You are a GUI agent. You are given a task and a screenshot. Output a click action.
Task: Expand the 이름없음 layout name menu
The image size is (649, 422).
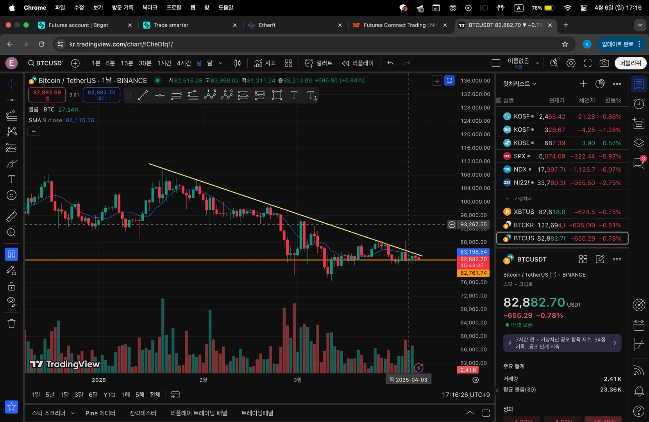tap(537, 63)
